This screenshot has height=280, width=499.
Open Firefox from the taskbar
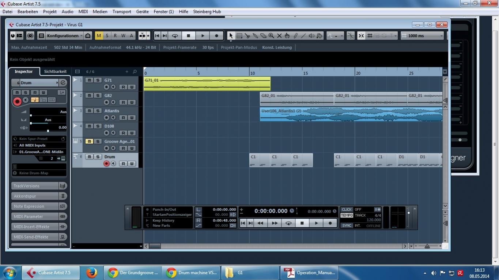91,273
